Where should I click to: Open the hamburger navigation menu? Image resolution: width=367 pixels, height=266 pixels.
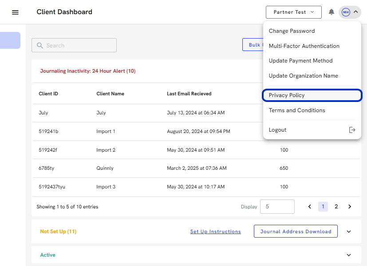[15, 12]
